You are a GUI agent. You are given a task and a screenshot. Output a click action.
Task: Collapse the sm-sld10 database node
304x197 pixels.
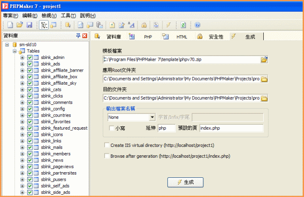coord(7,45)
